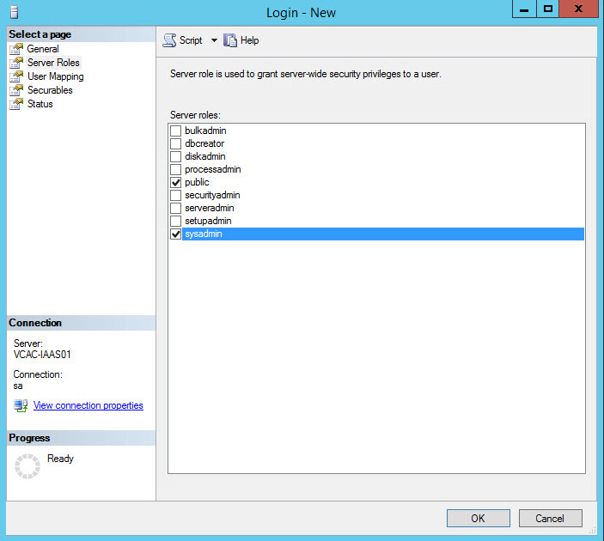Open View connection properties link
The image size is (604, 541).
[x=88, y=405]
